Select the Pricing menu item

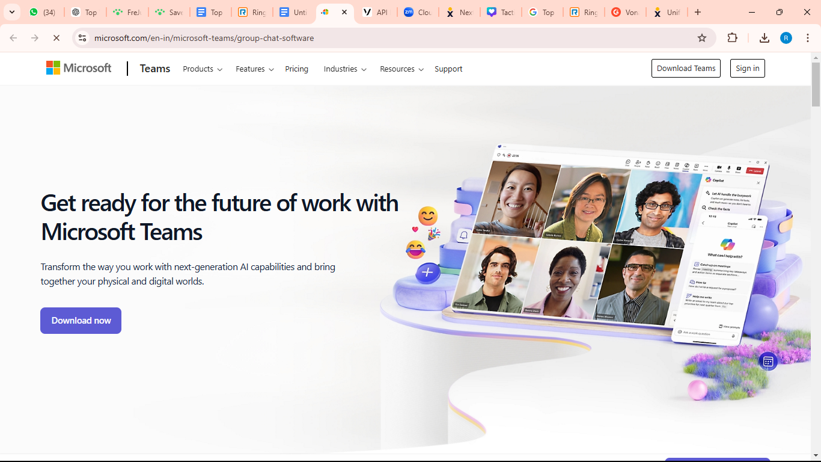pos(296,69)
